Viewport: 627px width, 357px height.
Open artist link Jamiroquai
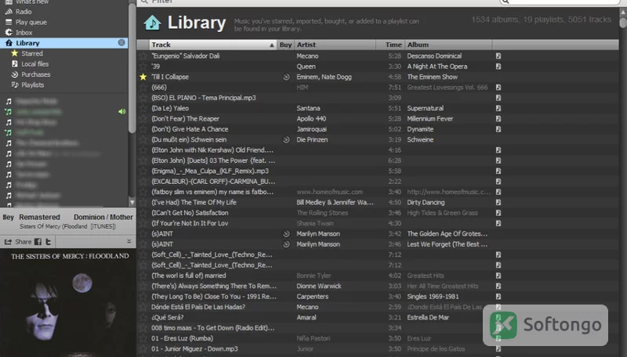point(311,129)
